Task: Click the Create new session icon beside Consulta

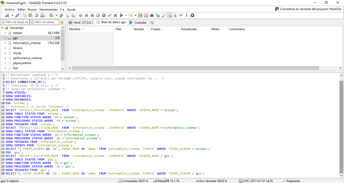Action: click(x=151, y=22)
